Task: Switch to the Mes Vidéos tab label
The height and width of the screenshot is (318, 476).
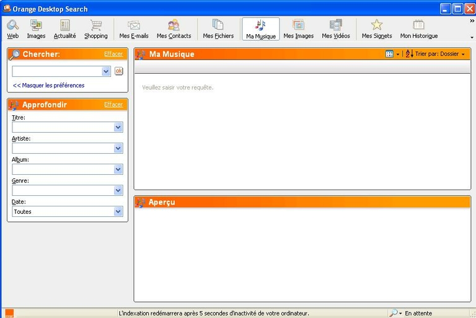Action: (336, 36)
